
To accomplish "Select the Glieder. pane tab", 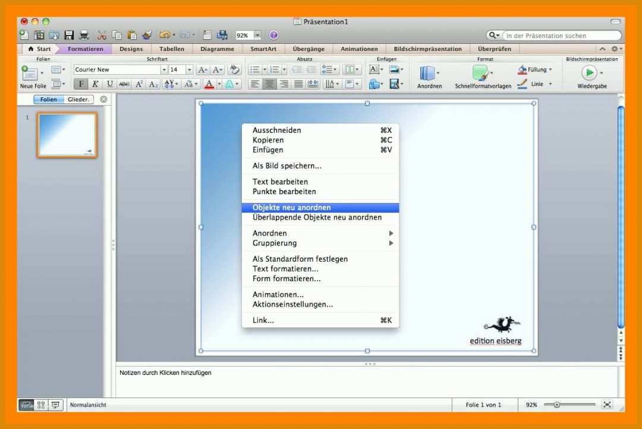I will pyautogui.click(x=78, y=99).
